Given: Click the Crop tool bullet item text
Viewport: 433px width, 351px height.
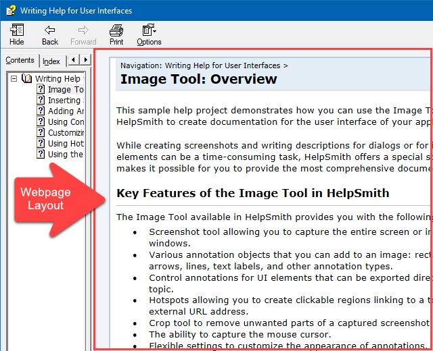Looking at the screenshot, I should pos(290,323).
